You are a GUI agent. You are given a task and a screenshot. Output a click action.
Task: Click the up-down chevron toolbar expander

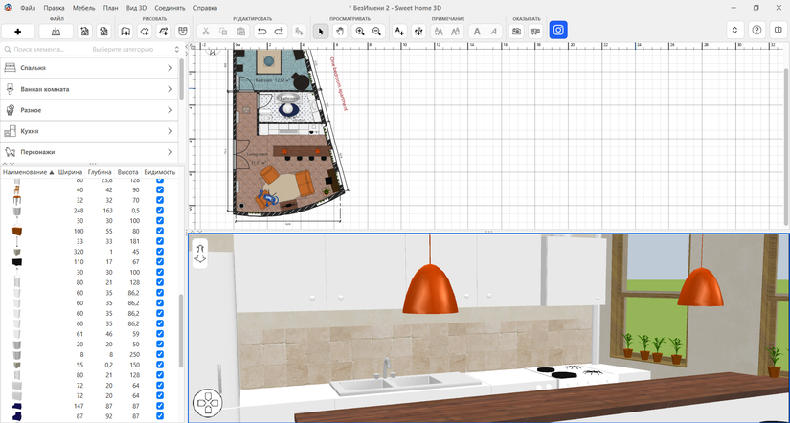[734, 31]
